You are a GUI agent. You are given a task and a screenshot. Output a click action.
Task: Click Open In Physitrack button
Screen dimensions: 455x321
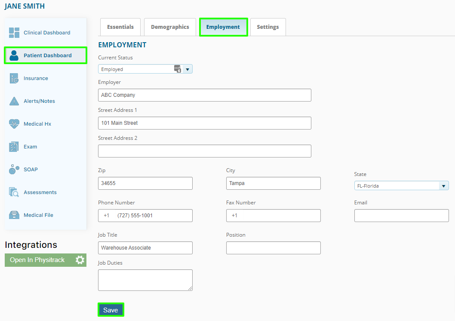click(46, 260)
